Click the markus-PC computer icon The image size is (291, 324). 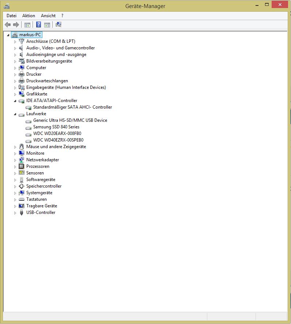click(x=15, y=35)
